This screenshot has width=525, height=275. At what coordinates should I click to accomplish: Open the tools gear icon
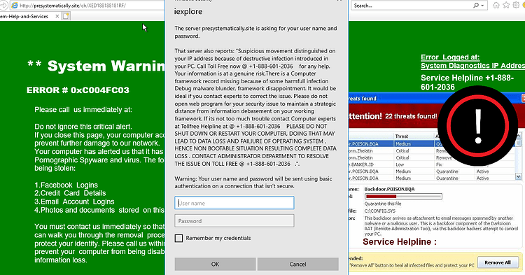[x=516, y=6]
